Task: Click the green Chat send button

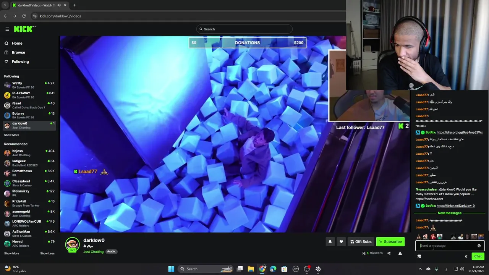Action: pyautogui.click(x=478, y=256)
